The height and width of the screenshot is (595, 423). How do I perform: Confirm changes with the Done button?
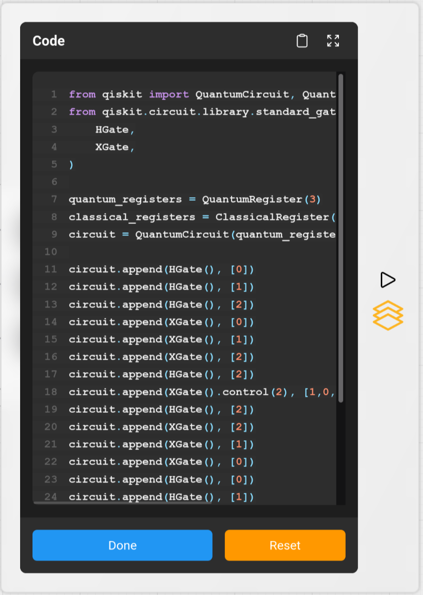122,545
